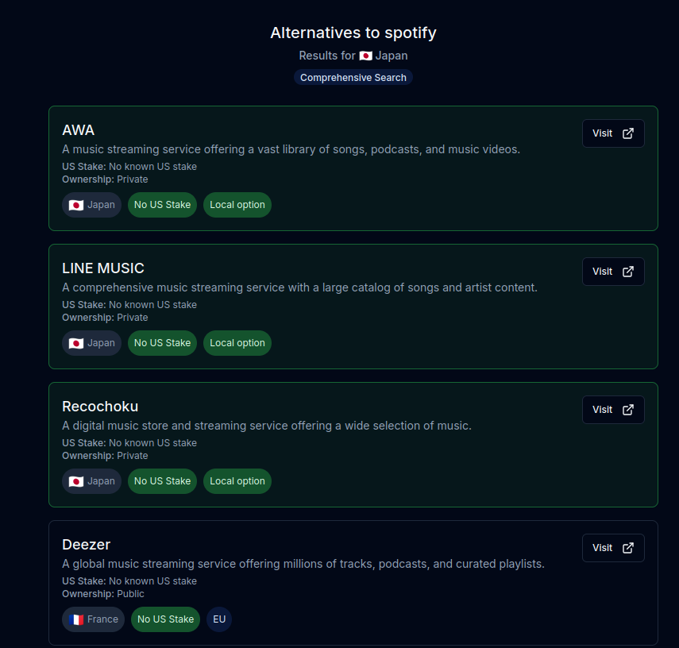Toggle the 'No US Stake' badge on Deezer

165,619
